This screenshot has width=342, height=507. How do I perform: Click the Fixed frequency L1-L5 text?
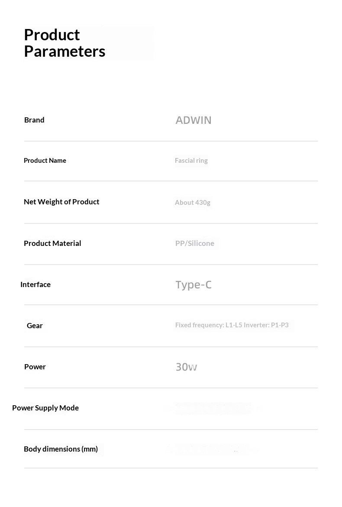point(209,325)
